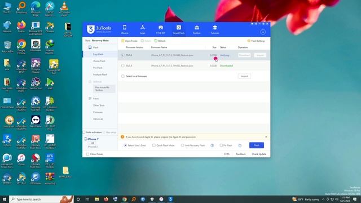The image size is (361, 203).
Task: Open Recycle Bin on desktop
Action: tap(7, 47)
